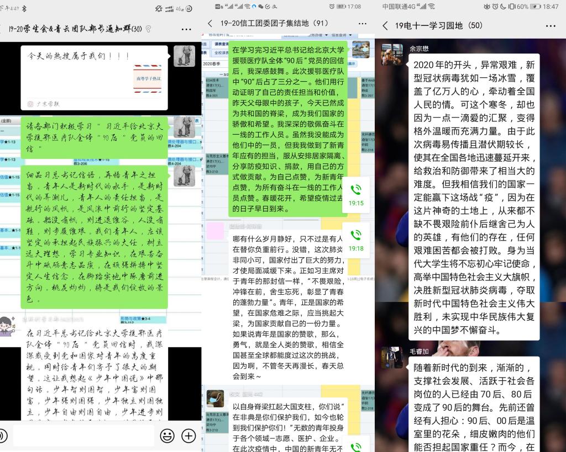Select the green message starting 在学习完习近平总书记

(x=288, y=129)
